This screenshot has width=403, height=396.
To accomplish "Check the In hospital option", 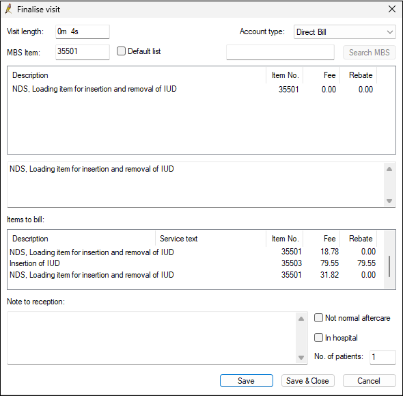I will click(x=318, y=338).
